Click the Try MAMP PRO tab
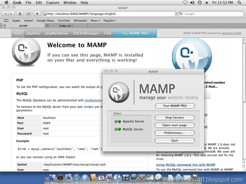This screenshot has width=246, height=184. 135,33
